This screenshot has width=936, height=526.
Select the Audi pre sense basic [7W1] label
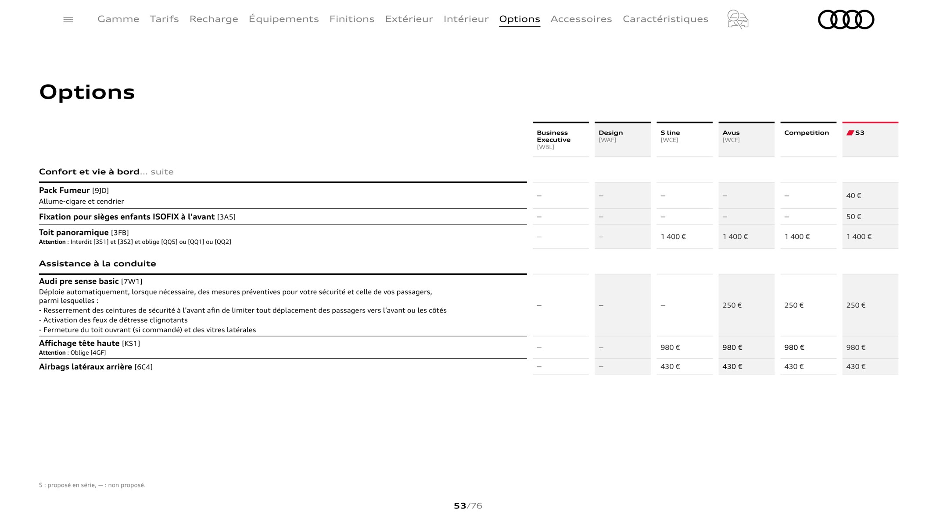tap(91, 281)
